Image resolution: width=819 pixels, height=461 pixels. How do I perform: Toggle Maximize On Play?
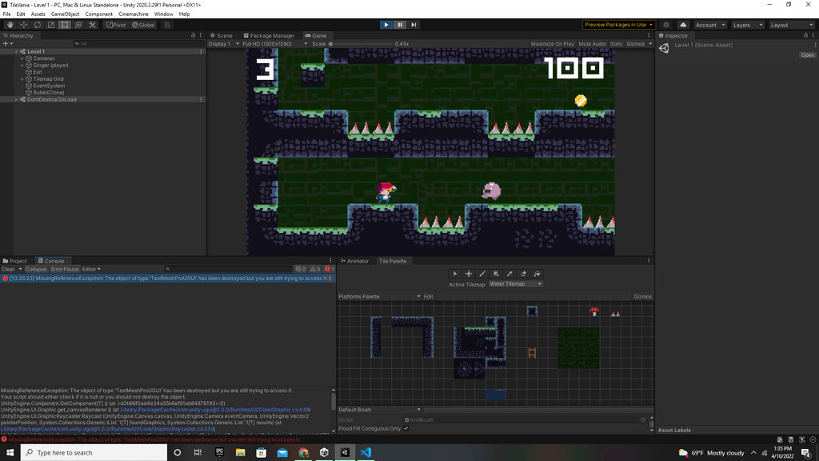[552, 44]
